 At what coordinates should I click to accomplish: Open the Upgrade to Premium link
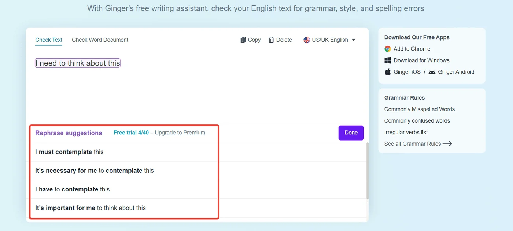click(x=180, y=133)
